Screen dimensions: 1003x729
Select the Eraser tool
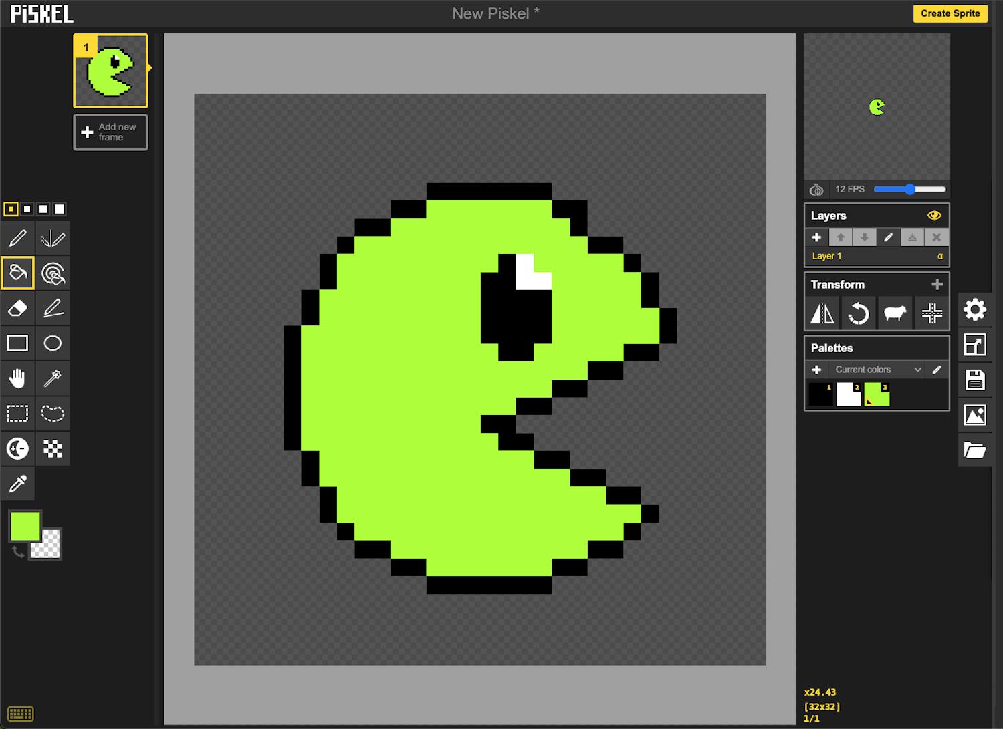point(18,308)
